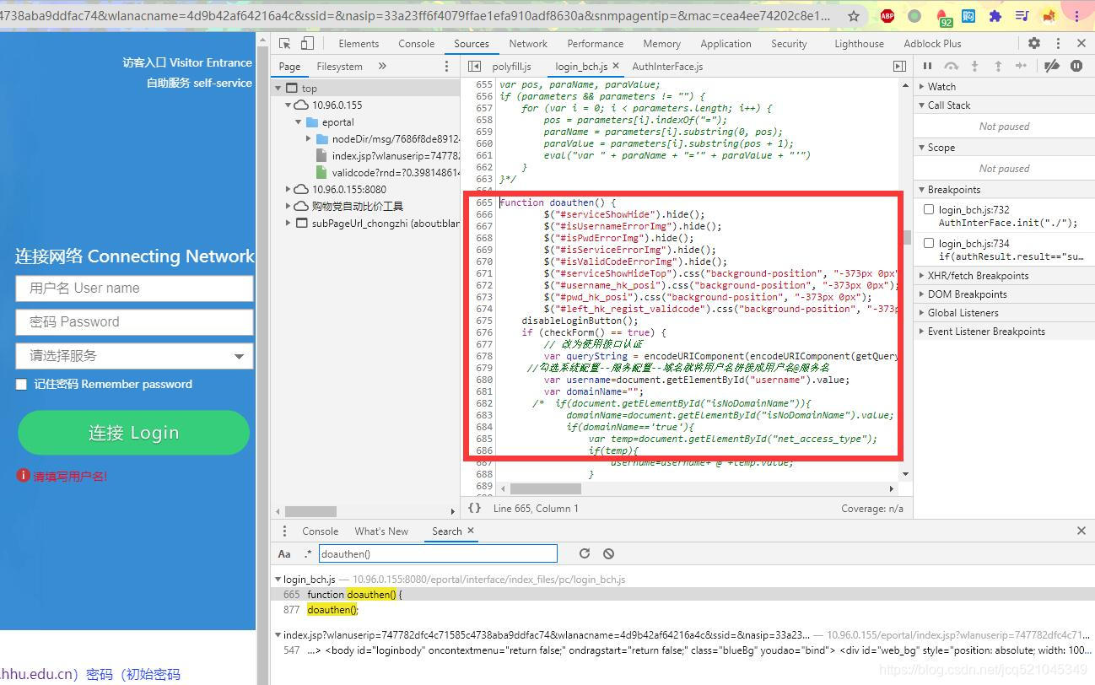
Task: Pretty-print the source with the braces icon
Action: pos(475,508)
